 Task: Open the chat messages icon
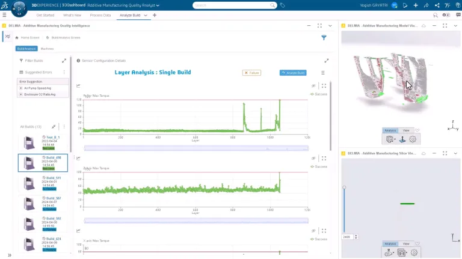pos(458,15)
